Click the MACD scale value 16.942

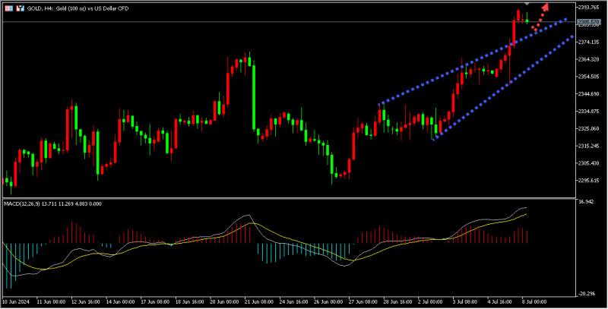(x=586, y=202)
